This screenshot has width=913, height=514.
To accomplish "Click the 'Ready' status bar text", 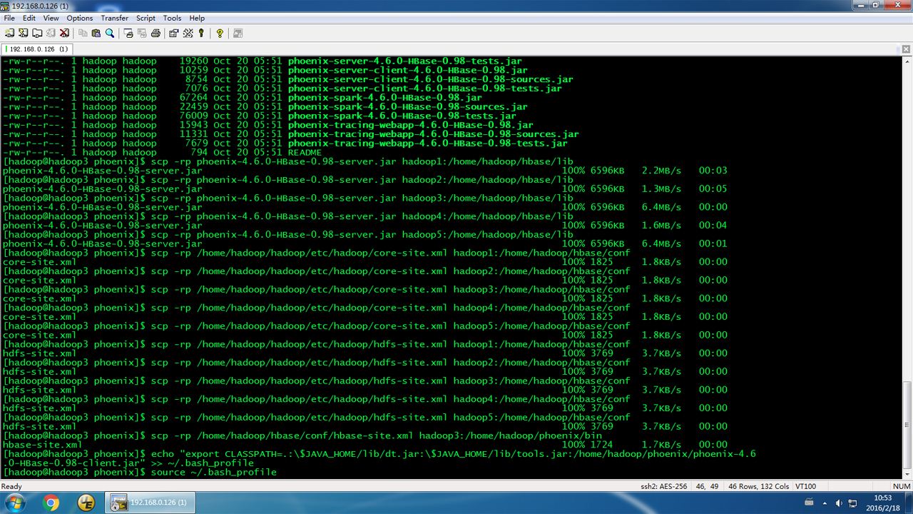I will tap(12, 487).
